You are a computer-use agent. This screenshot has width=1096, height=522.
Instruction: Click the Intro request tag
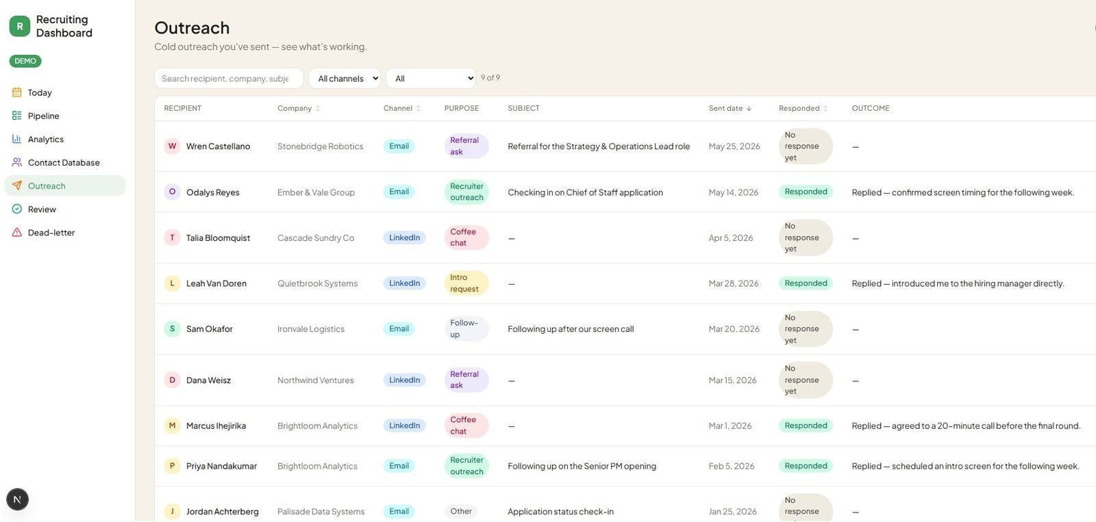coord(466,283)
